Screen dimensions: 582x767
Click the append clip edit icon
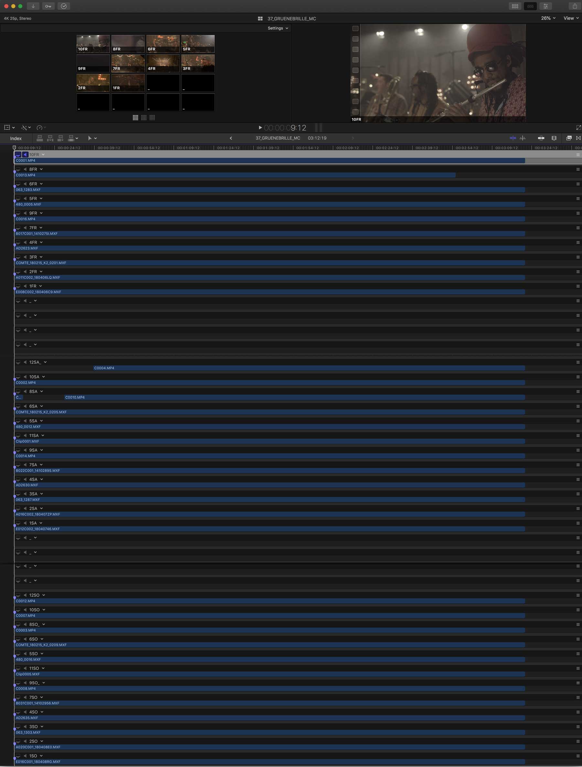click(x=60, y=138)
